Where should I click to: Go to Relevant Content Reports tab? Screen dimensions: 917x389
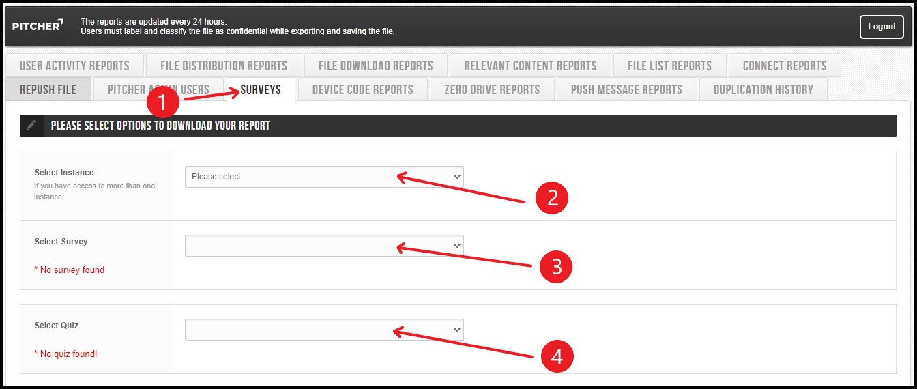[530, 66]
